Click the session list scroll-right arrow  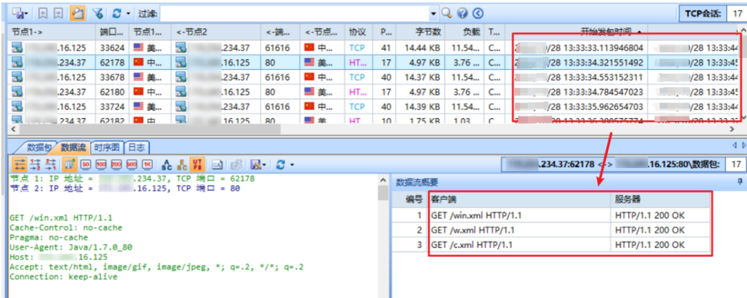click(x=732, y=129)
